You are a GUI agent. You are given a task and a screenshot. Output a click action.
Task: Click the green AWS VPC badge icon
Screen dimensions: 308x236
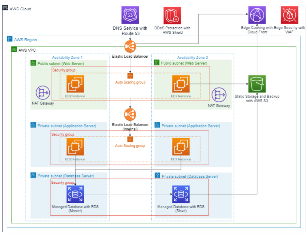14,49
